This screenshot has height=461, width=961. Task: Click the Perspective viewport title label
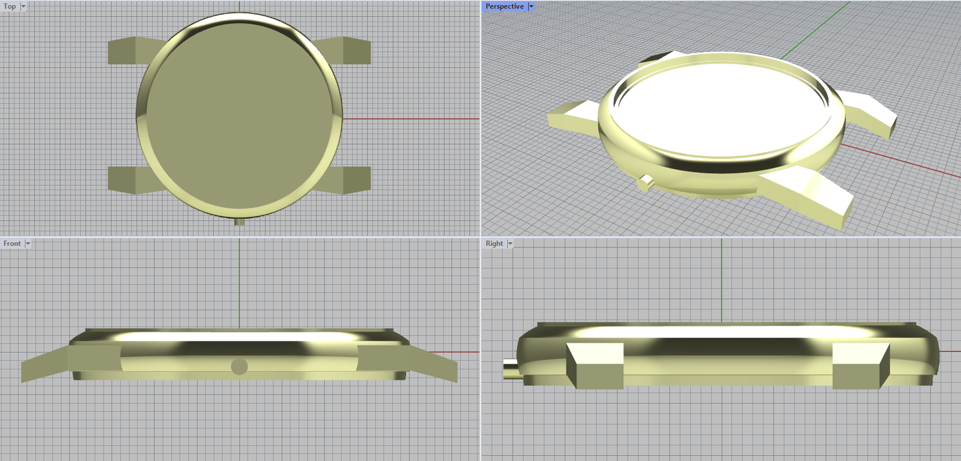[x=504, y=7]
